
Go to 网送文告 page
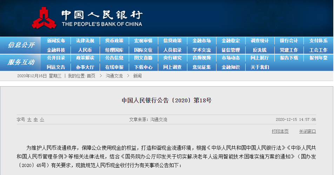tap(56, 67)
